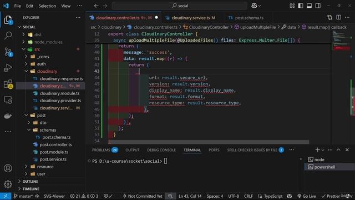Split the editor to the right
This screenshot has height=200, width=355.
pyautogui.click(x=338, y=17)
